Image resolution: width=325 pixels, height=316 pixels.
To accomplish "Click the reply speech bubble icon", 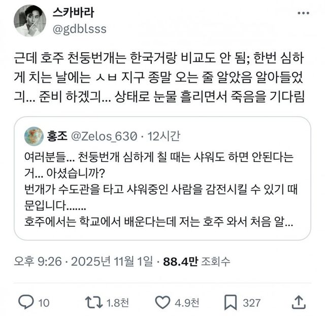I will [x=26, y=302].
